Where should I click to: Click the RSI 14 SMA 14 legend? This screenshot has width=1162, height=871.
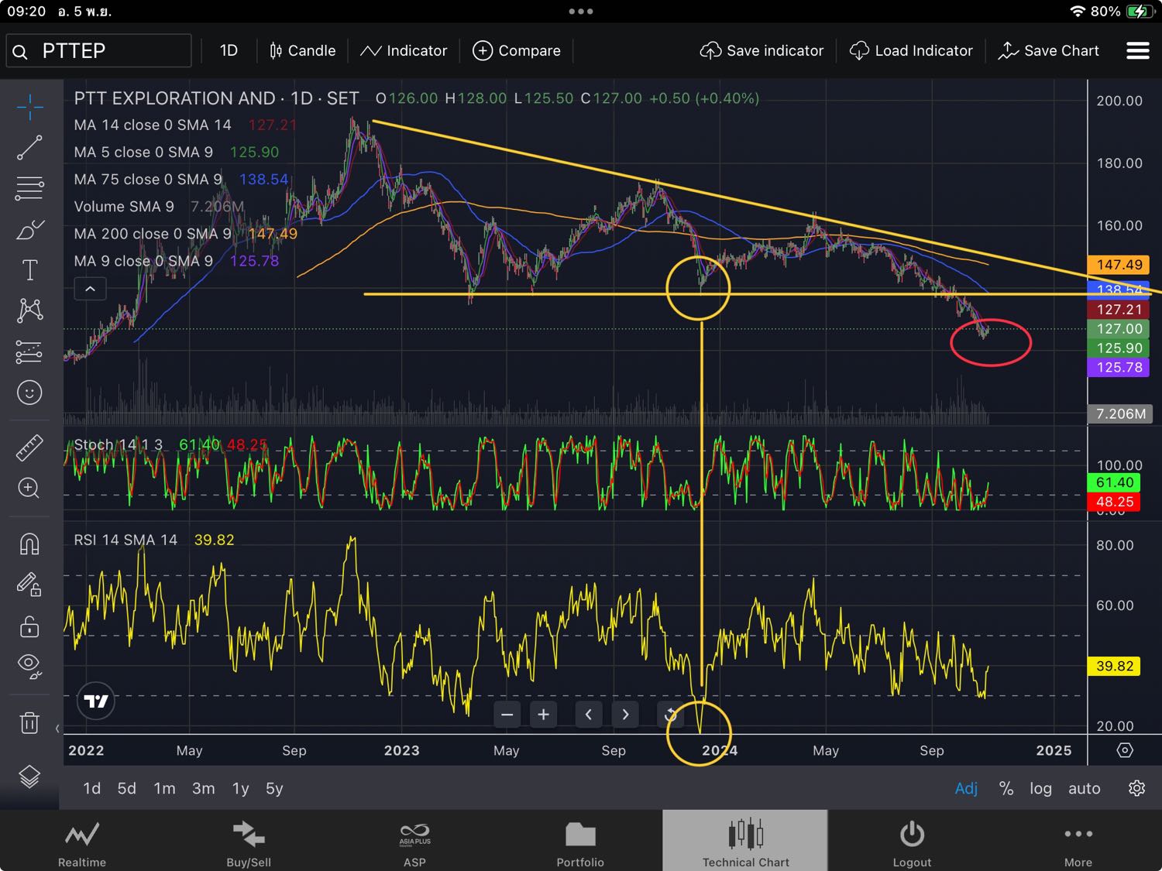point(125,540)
